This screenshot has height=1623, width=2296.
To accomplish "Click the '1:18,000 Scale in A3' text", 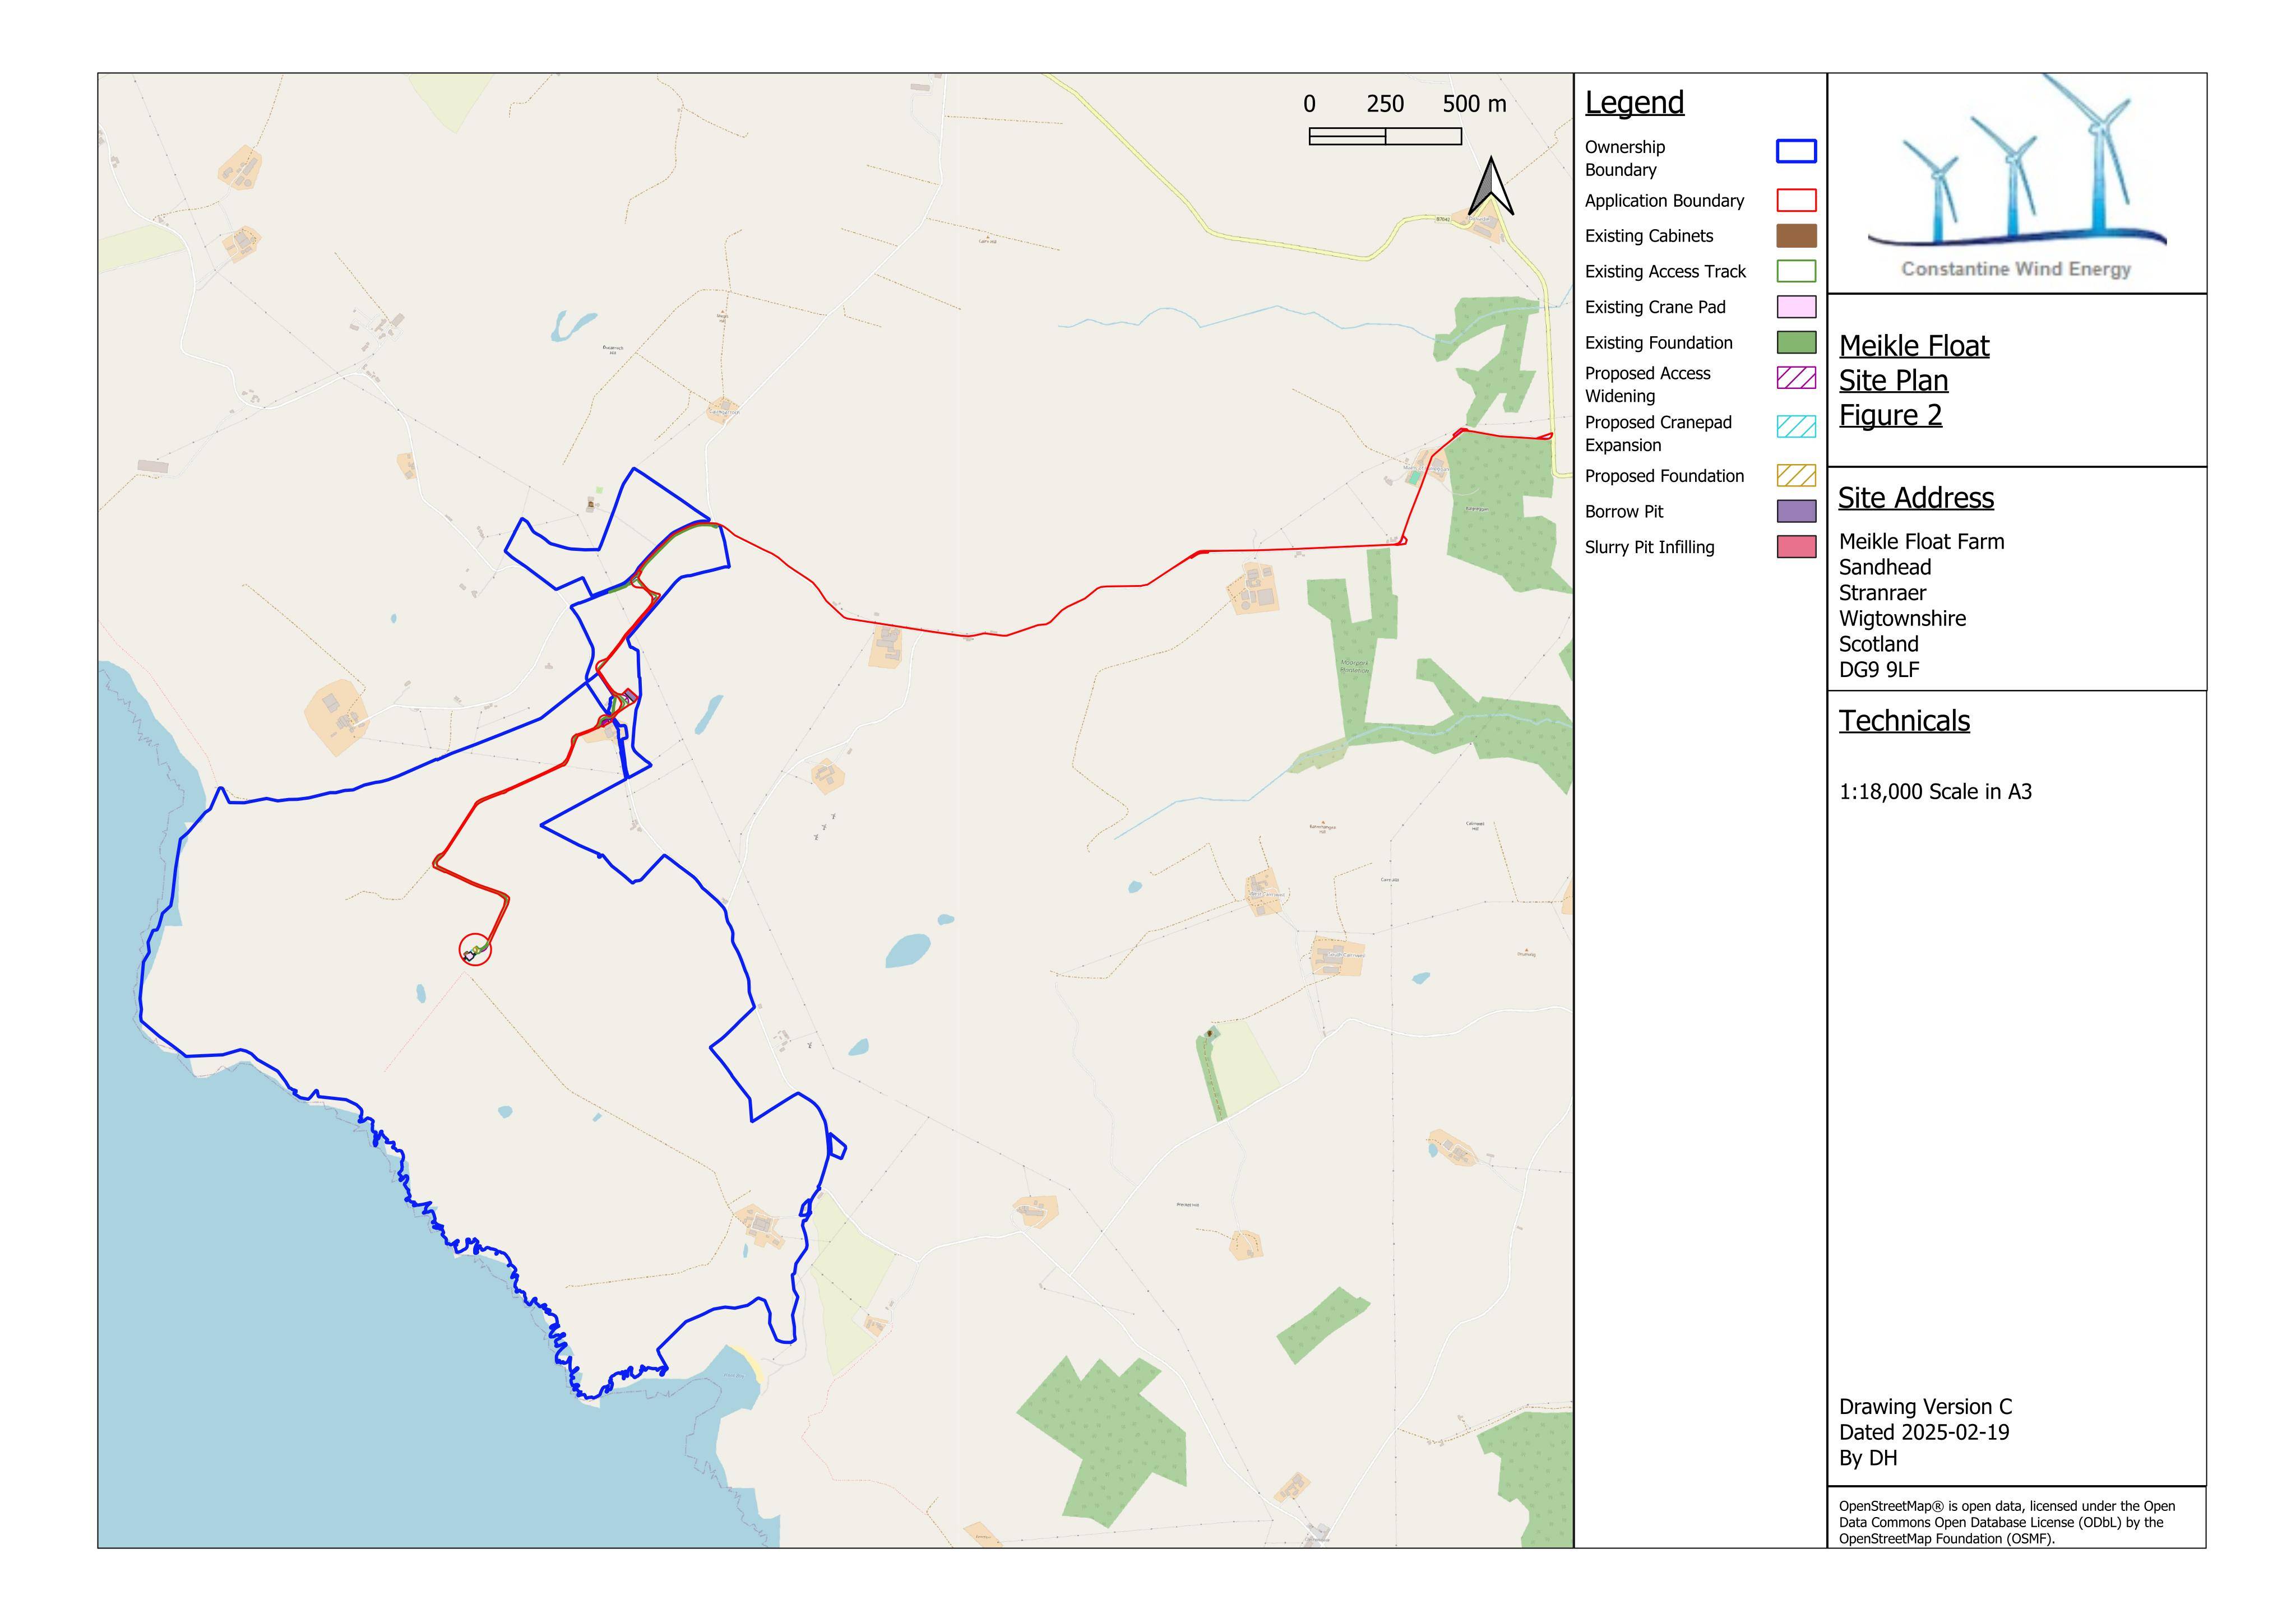I will [1935, 792].
